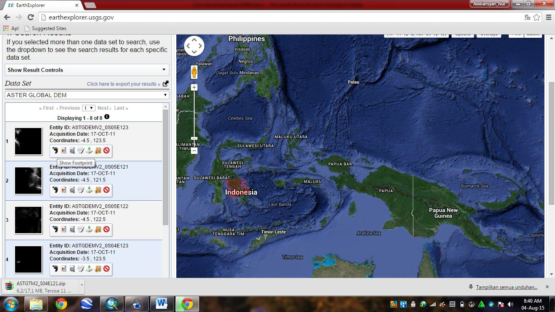Click 'Click here to export your results' link

point(124,84)
